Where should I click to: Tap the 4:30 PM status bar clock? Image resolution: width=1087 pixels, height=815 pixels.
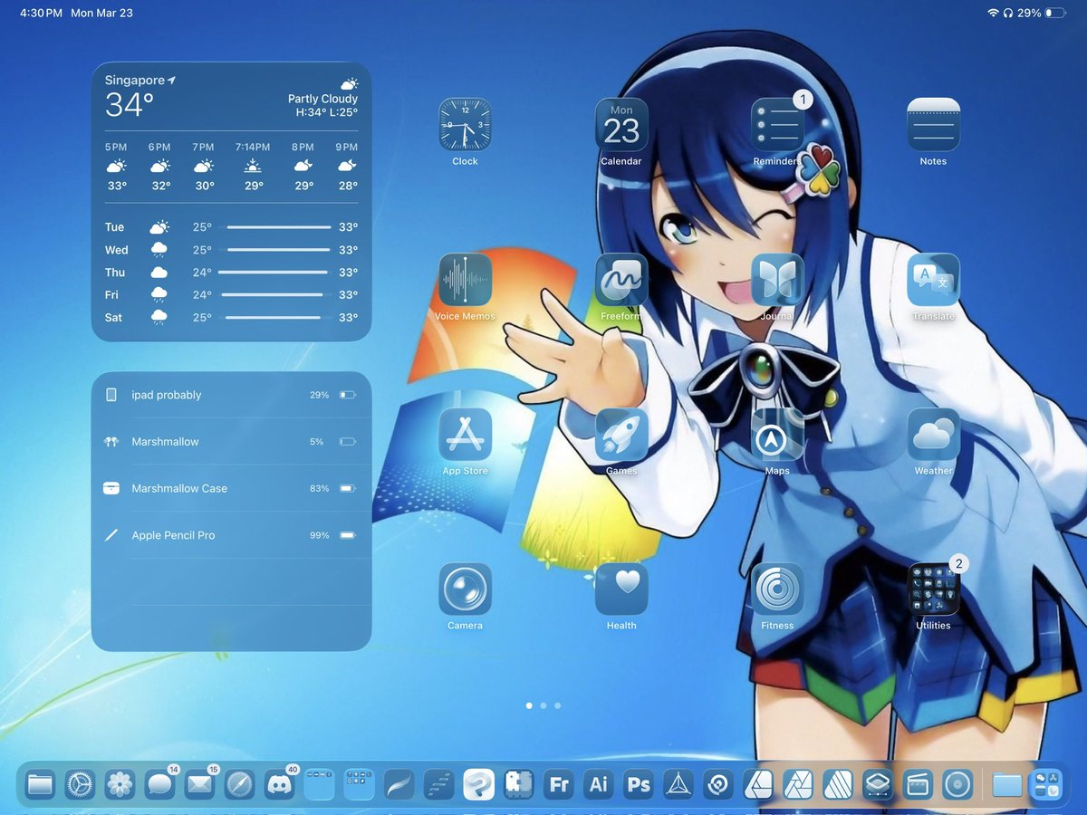pyautogui.click(x=41, y=14)
